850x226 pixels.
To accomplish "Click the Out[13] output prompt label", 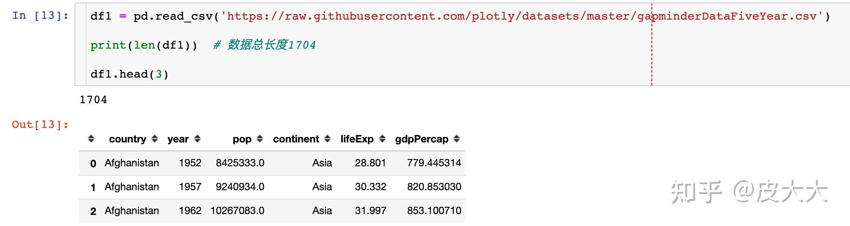I will [x=40, y=125].
